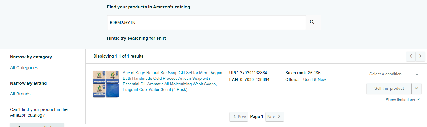Image resolution: width=427 pixels, height=127 pixels.
Task: Open the arrow menu beside Sell this product
Action: 416,89
